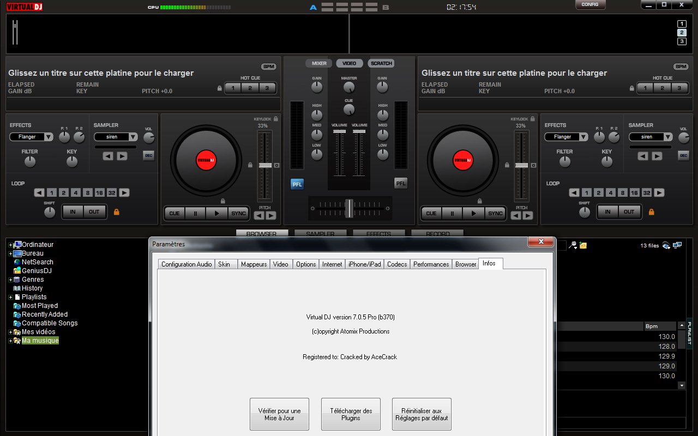Nudge pitch down on the left deck
This screenshot has height=436, width=698.
click(x=259, y=215)
